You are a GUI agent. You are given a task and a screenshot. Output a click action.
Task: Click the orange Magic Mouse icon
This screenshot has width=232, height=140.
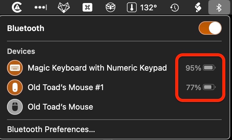[14, 88]
